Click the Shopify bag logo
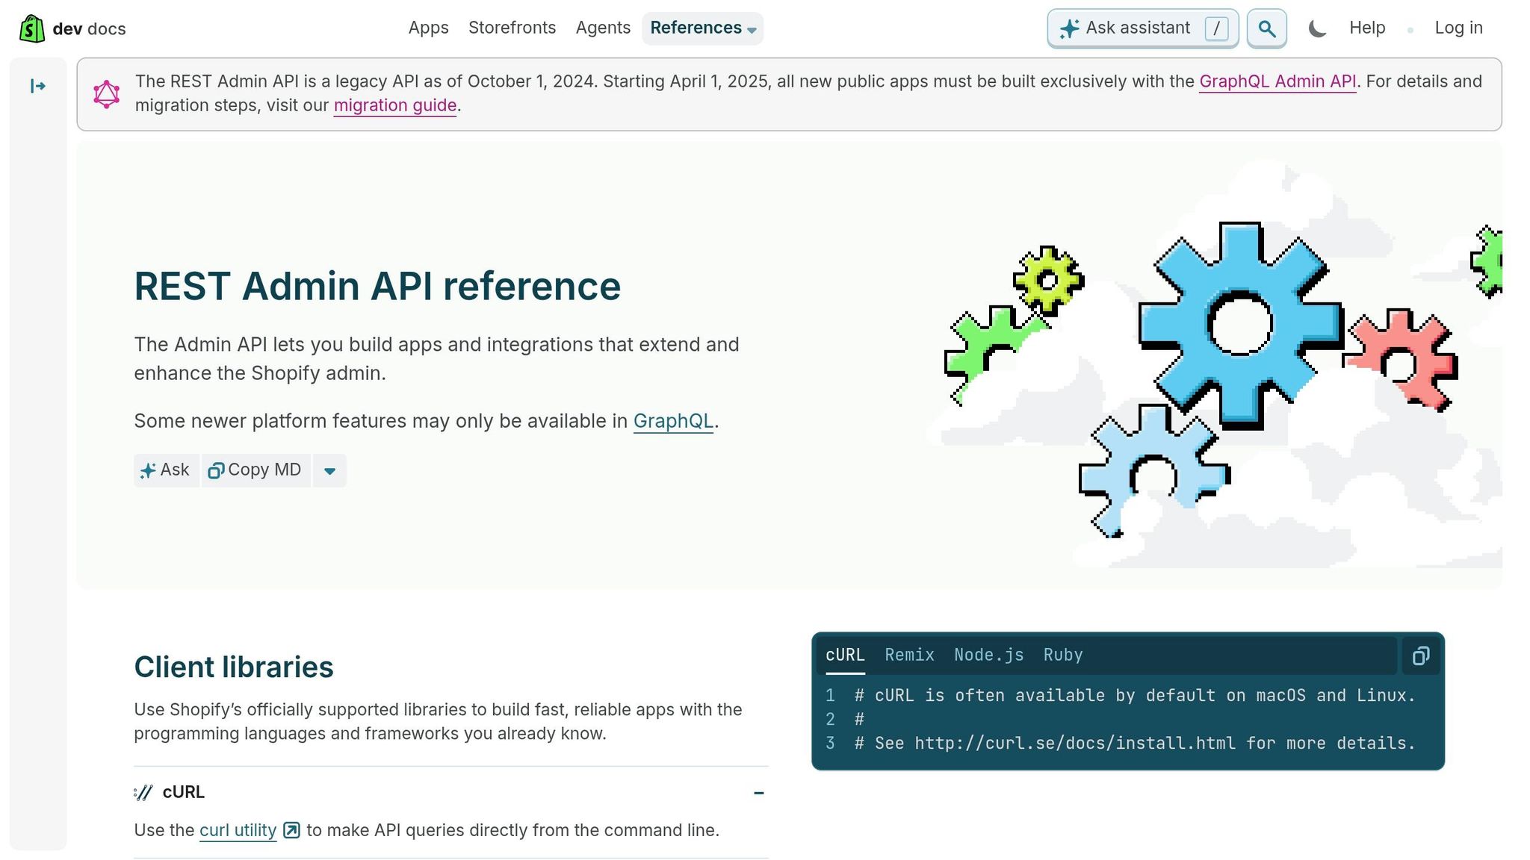The height and width of the screenshot is (860, 1530). tap(32, 28)
